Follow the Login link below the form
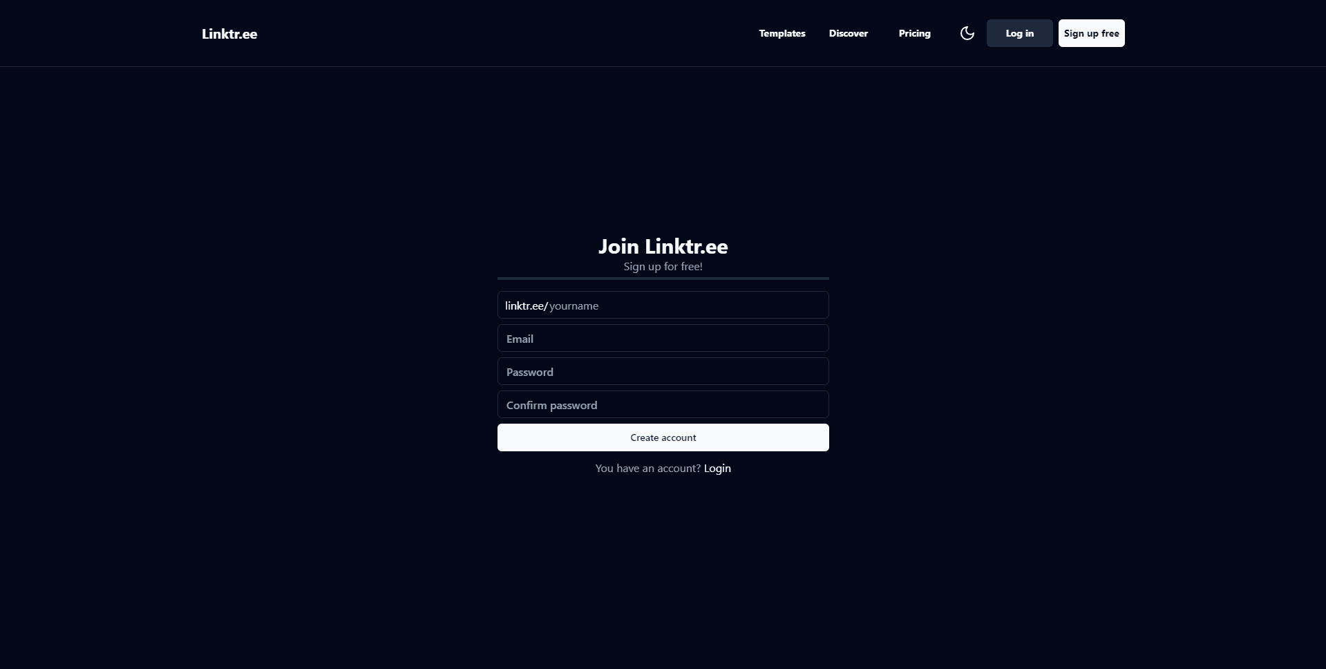The width and height of the screenshot is (1326, 669). pyautogui.click(x=717, y=468)
